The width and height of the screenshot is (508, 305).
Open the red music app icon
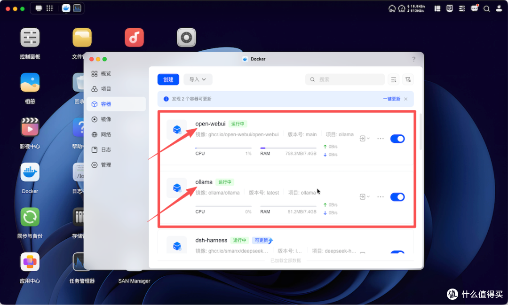click(x=134, y=38)
